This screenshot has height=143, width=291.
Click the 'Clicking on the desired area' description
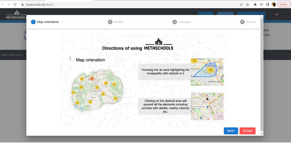(x=165, y=106)
